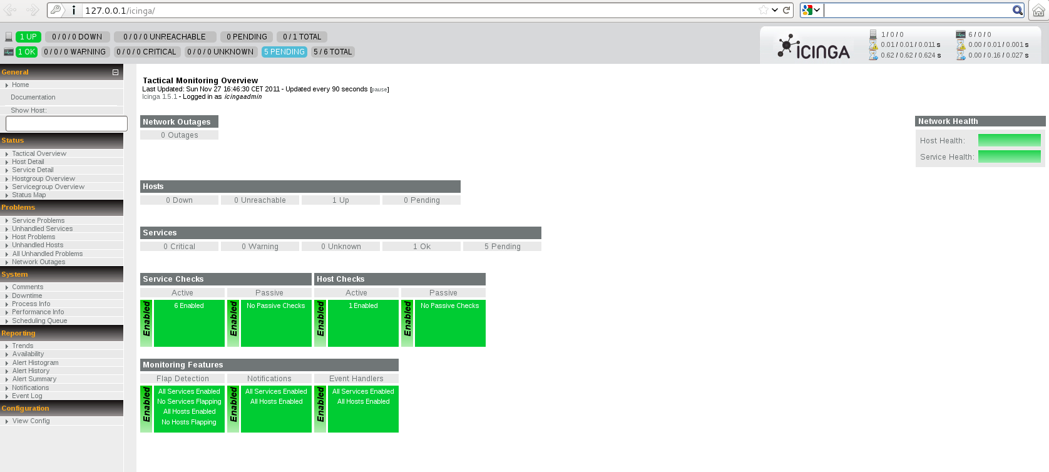Open the address bar history dropdown
The height and width of the screenshot is (472, 1049).
point(775,10)
